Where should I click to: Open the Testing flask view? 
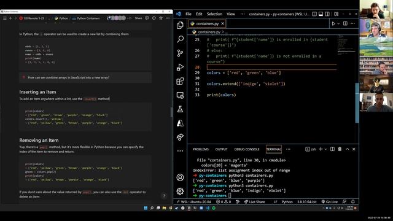(180, 109)
